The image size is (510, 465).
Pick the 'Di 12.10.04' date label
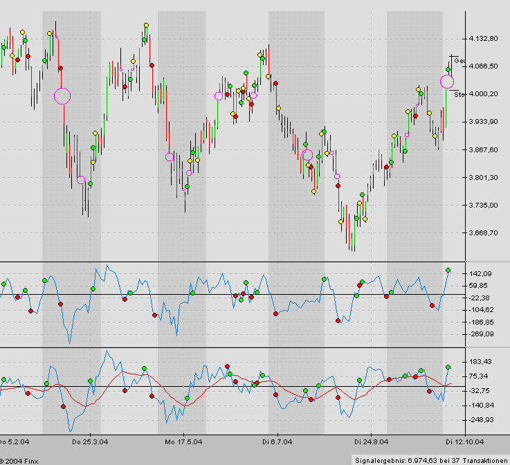[462, 441]
